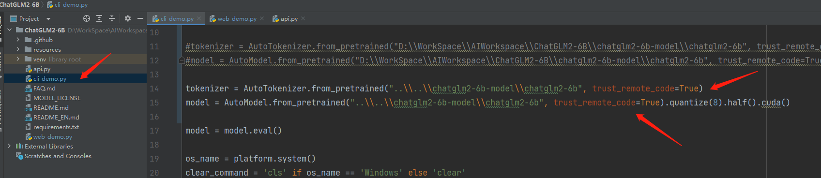The width and height of the screenshot is (821, 178).
Task: Click the commented #model line 12
Action: pyautogui.click(x=503, y=60)
